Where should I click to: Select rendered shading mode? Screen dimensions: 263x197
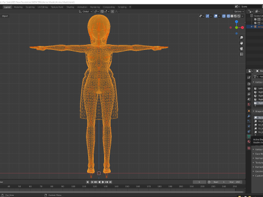click(x=239, y=16)
